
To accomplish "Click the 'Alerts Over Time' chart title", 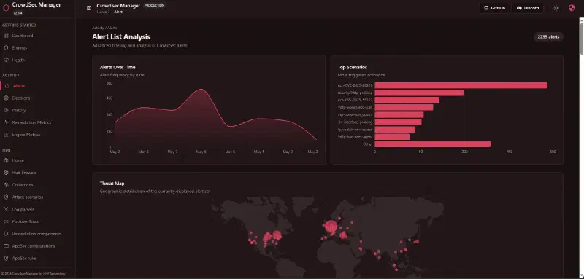I will (118, 67).
